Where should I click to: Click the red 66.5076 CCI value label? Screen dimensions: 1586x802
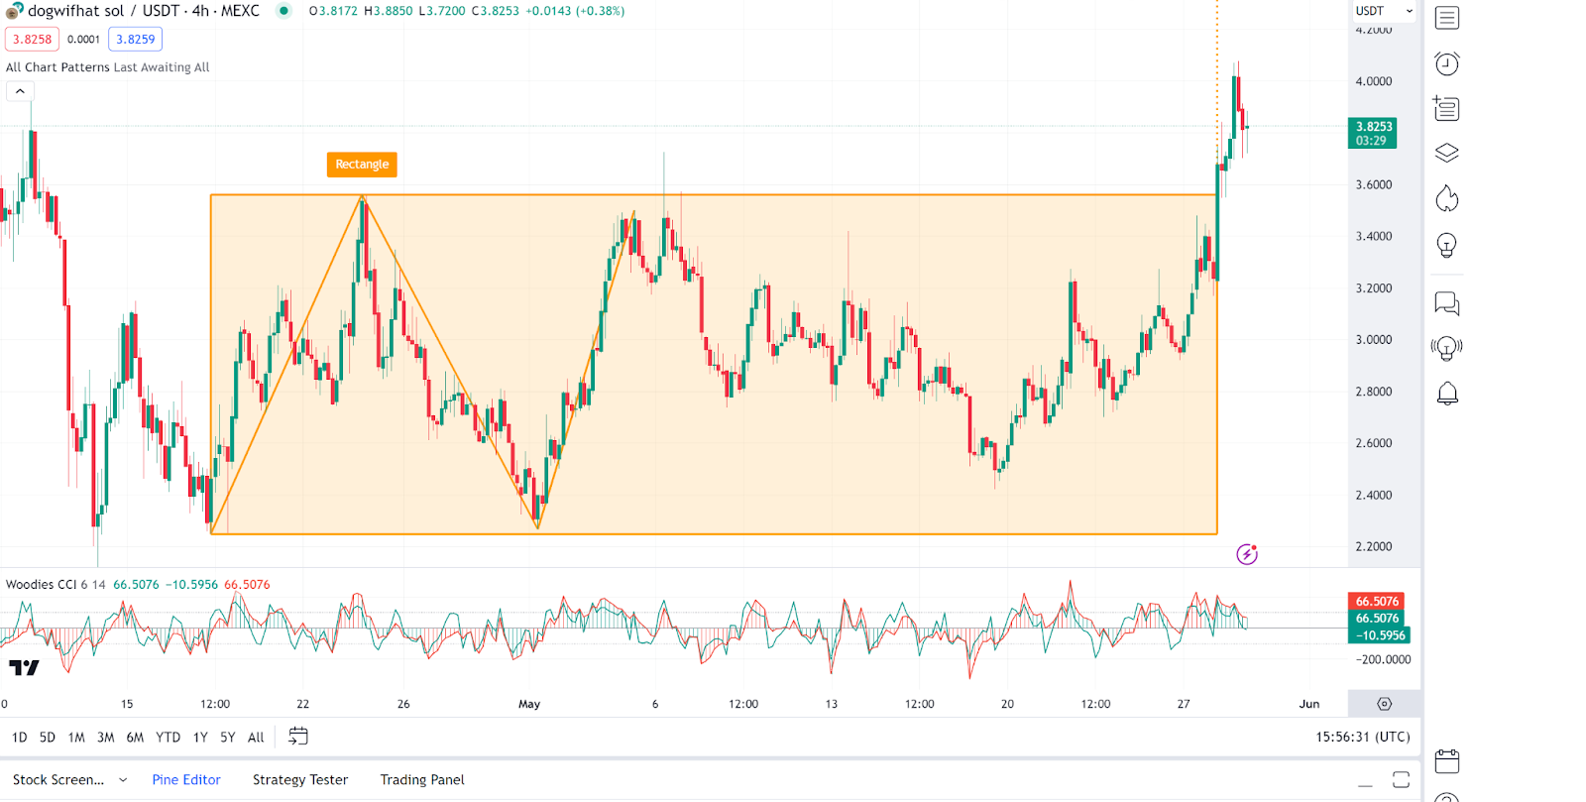tap(1377, 601)
